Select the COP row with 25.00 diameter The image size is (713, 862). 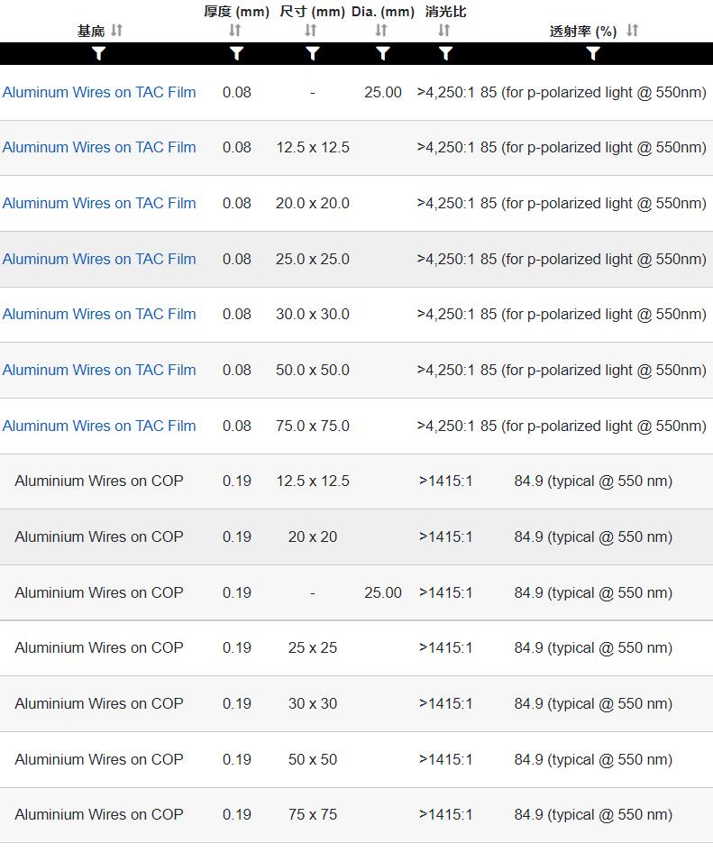(x=356, y=592)
